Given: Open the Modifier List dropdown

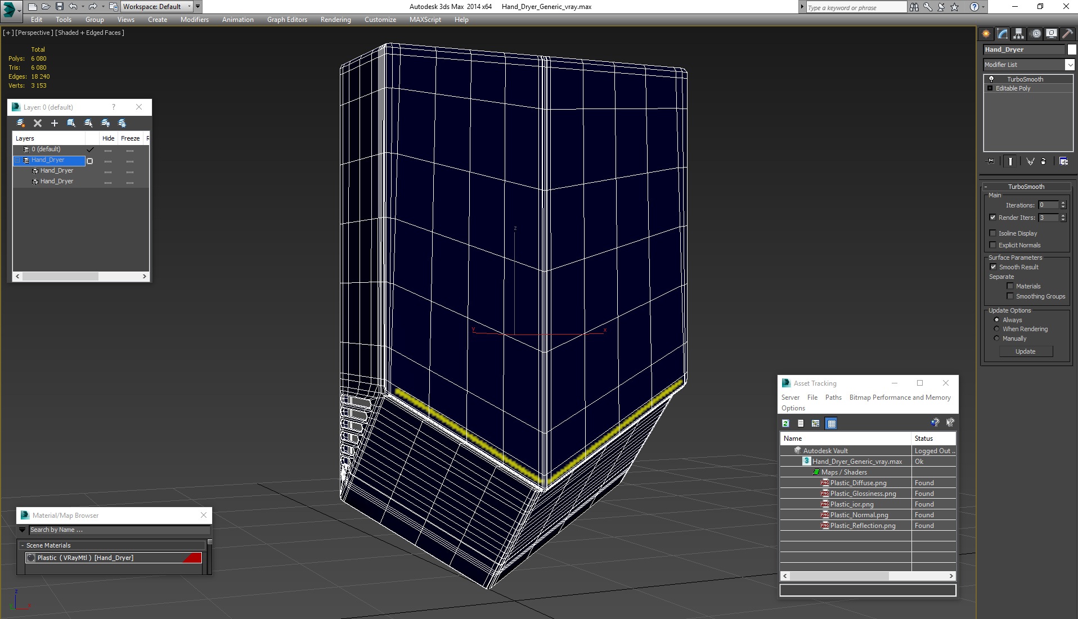Looking at the screenshot, I should pyautogui.click(x=1070, y=65).
